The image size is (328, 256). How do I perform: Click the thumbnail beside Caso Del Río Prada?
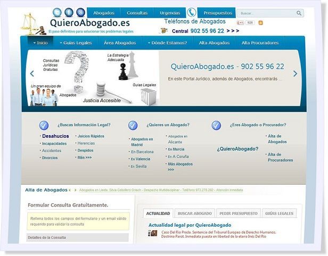[x=153, y=233]
